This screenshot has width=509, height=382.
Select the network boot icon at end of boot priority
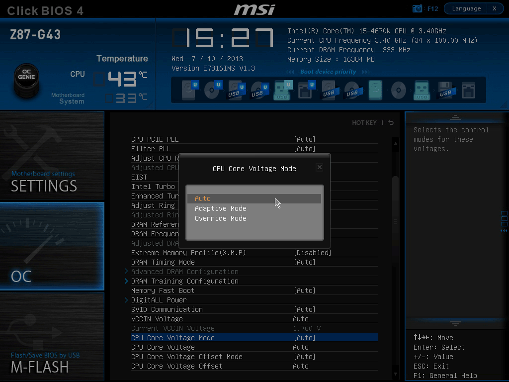[468, 90]
